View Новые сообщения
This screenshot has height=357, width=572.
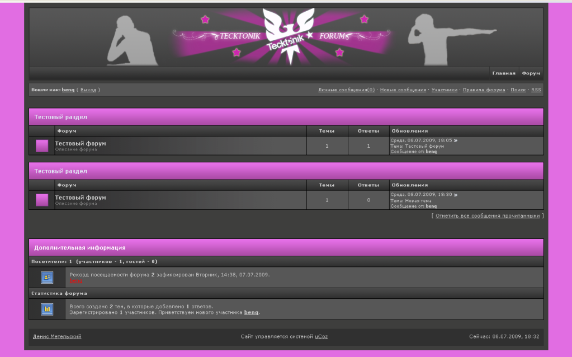pyautogui.click(x=403, y=90)
